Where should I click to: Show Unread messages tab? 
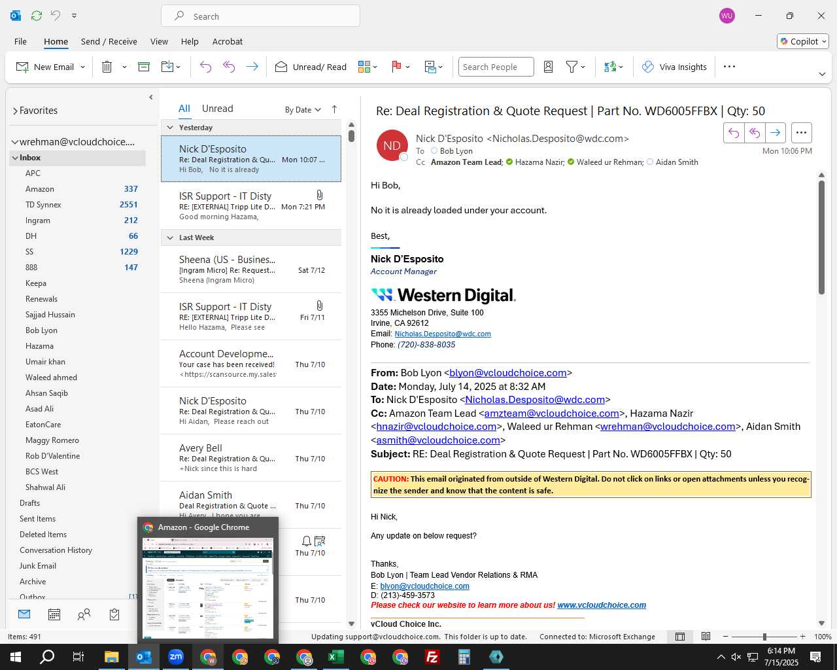(x=217, y=109)
